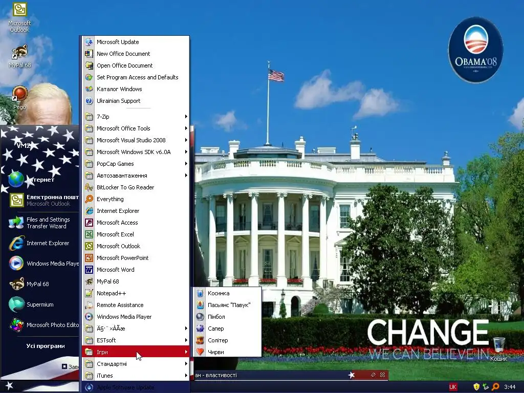
Task: Click the Чирви hearts game icon
Action: pyautogui.click(x=200, y=352)
